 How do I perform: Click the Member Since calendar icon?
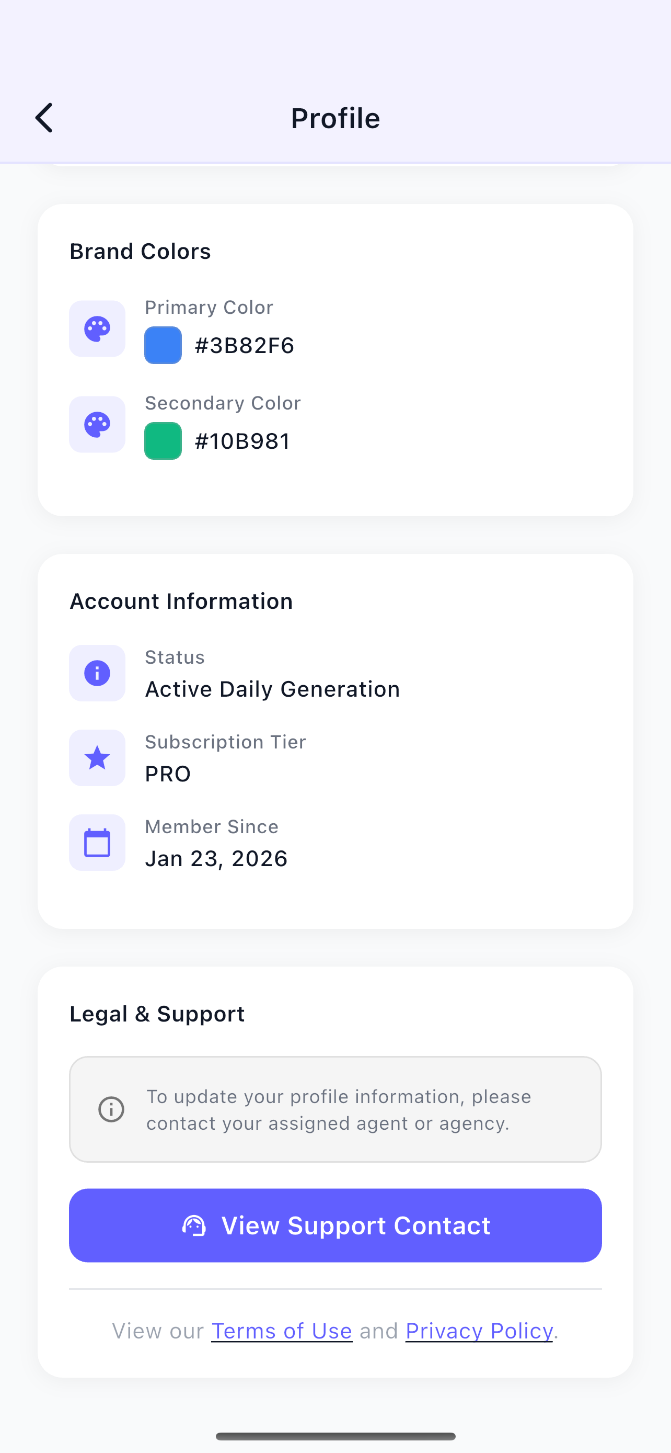point(97,843)
